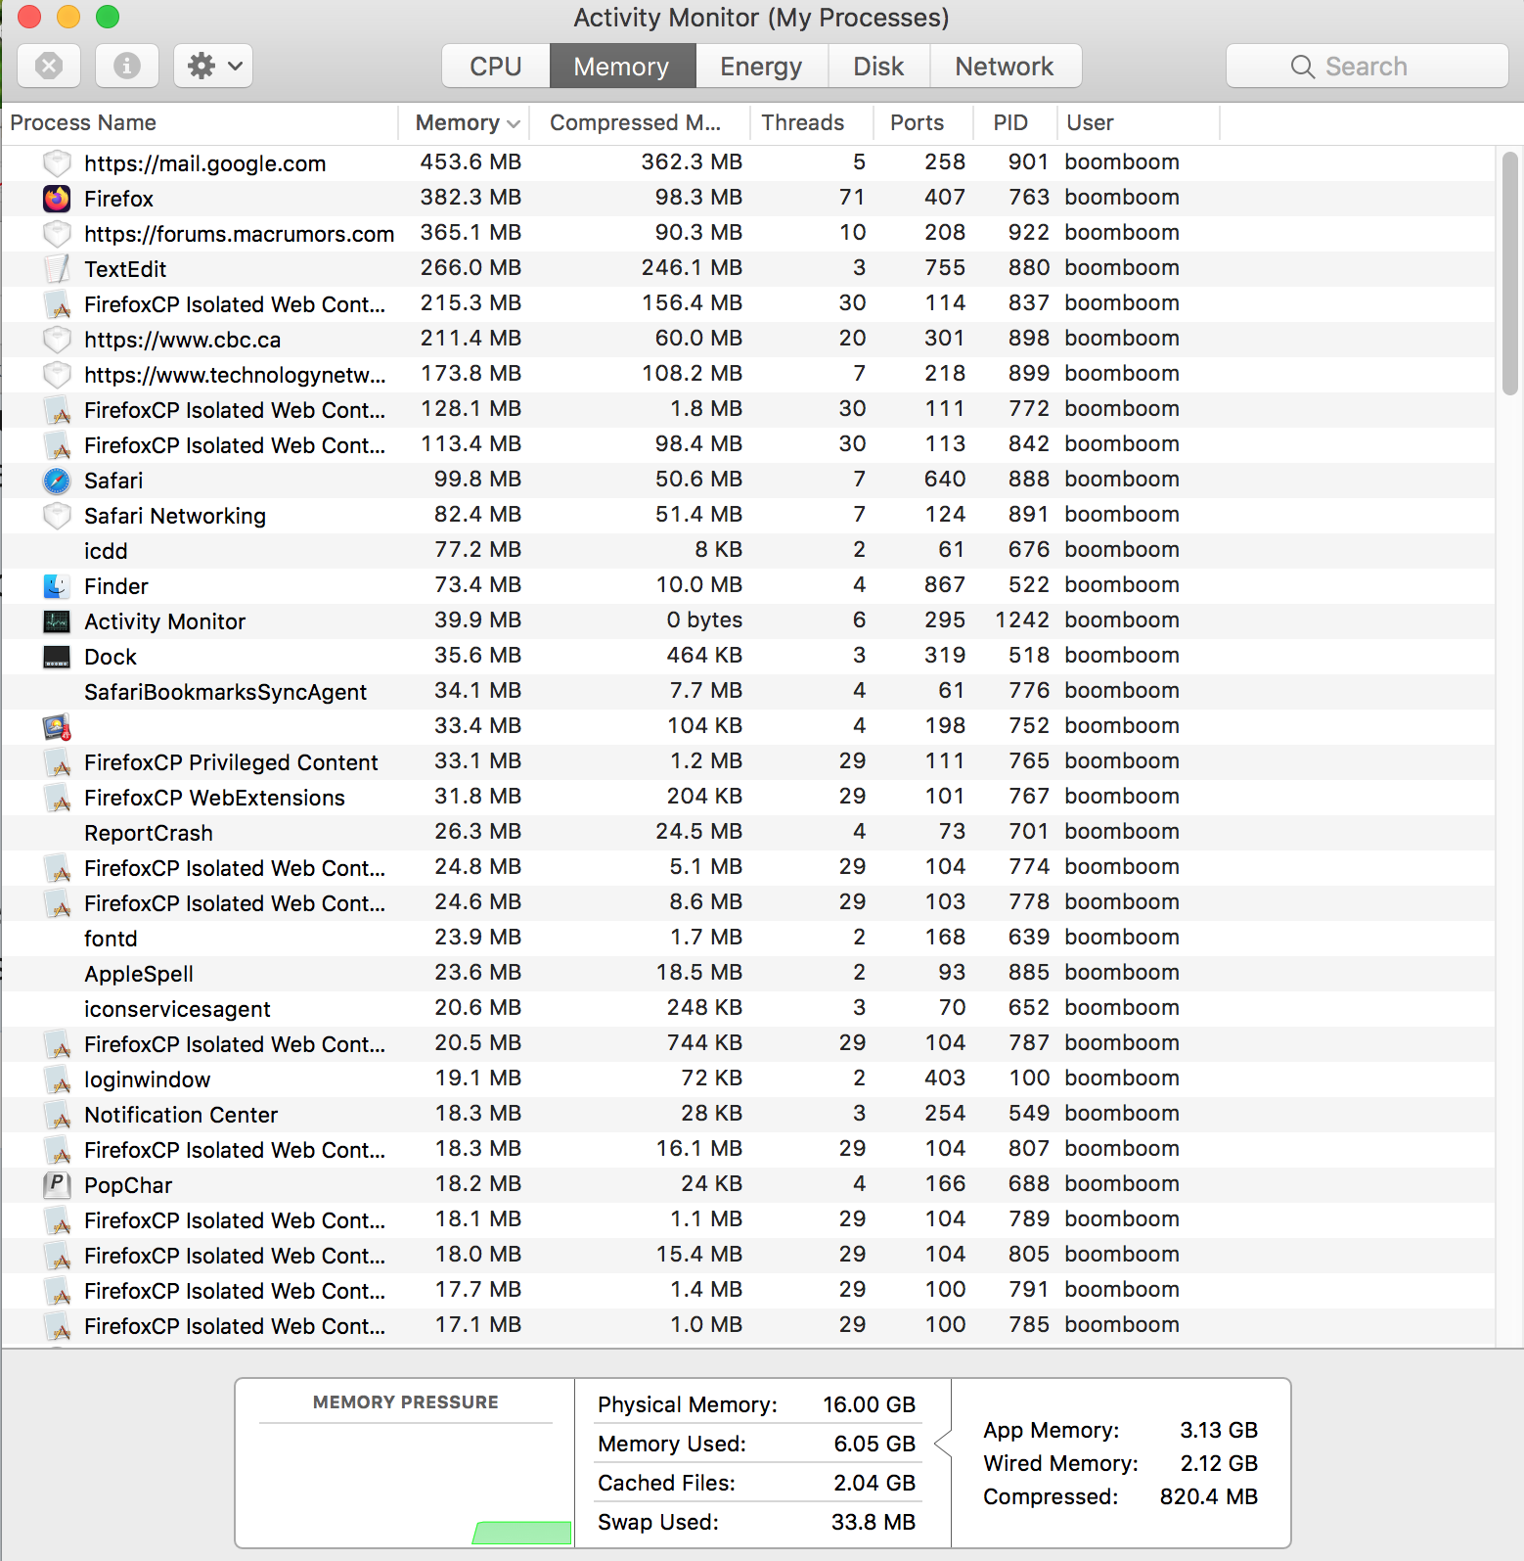Select FirefoxCP Isolated Web Cont... with PID 805
Viewport: 1524px width, 1561px height.
[235, 1256]
